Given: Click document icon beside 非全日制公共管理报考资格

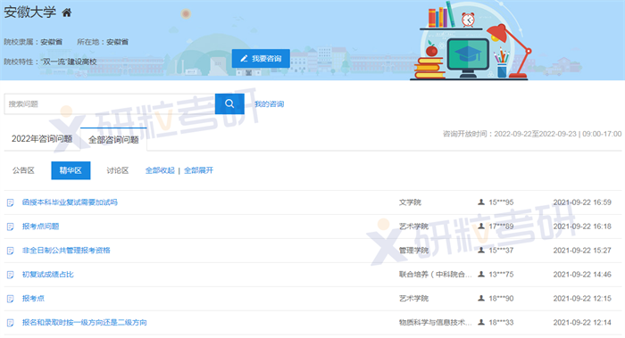Looking at the screenshot, I should coord(11,251).
